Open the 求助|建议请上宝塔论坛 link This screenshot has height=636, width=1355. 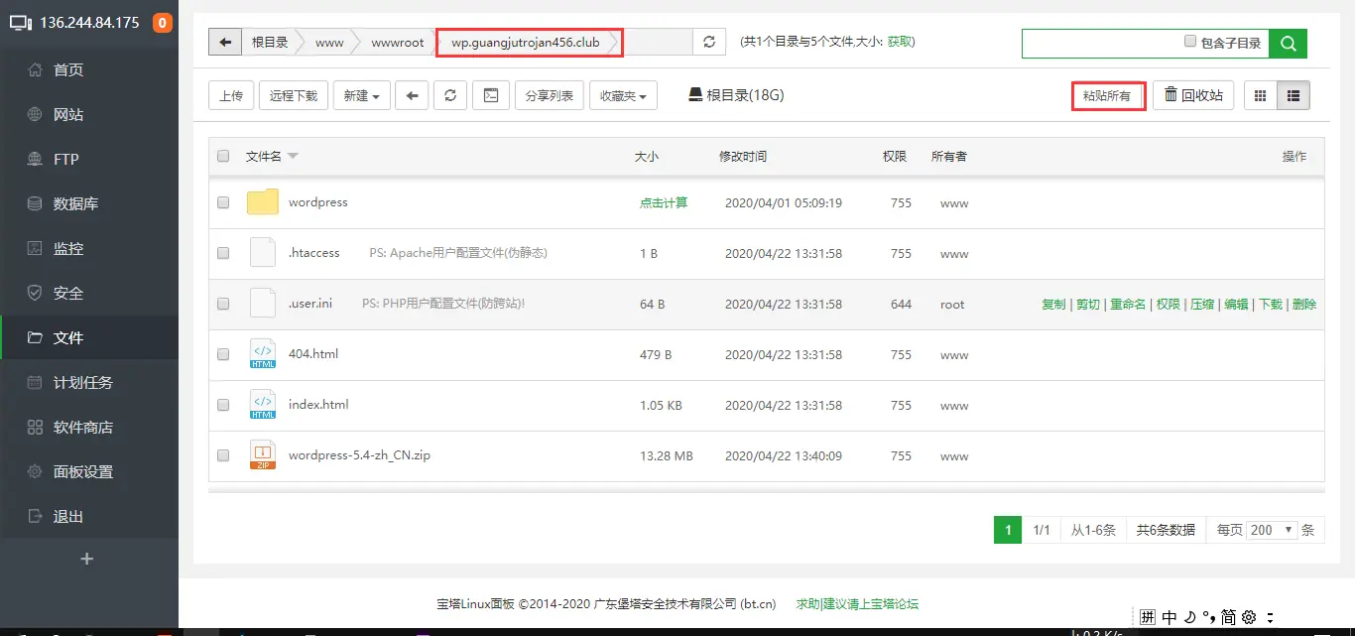click(x=857, y=603)
